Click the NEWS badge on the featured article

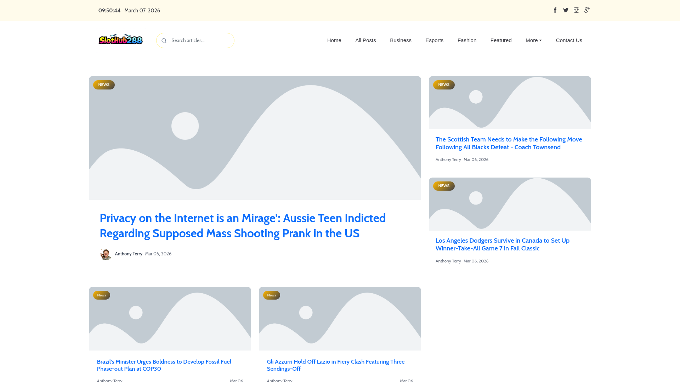tap(104, 85)
